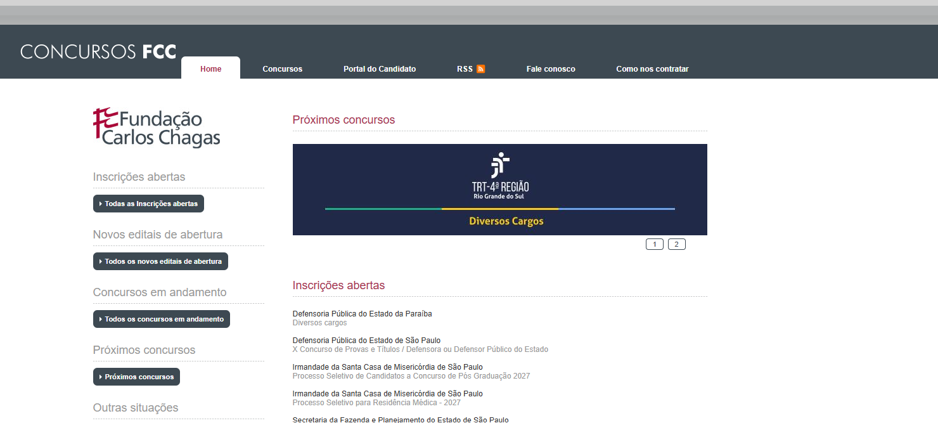Screen dimensions: 938x423
Task: Switch to banner slide 1
Action: pyautogui.click(x=655, y=244)
